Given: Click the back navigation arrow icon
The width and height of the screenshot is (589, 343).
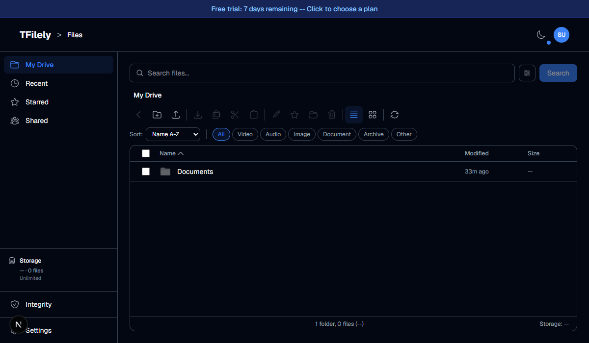Looking at the screenshot, I should [x=138, y=115].
